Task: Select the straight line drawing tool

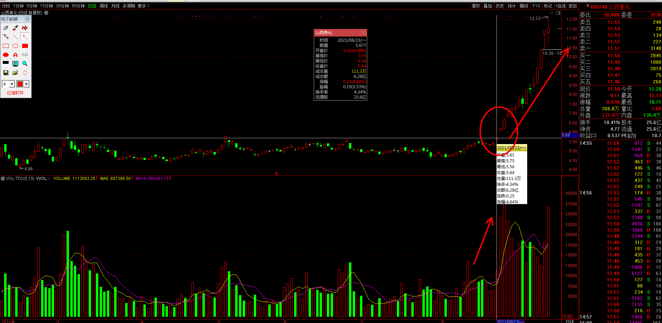Action: 15,37
